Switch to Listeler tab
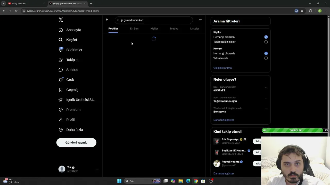 point(195,29)
